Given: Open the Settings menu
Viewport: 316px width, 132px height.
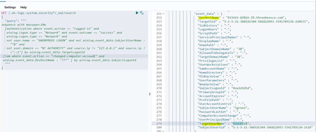Looking at the screenshot, I should 10,7.
